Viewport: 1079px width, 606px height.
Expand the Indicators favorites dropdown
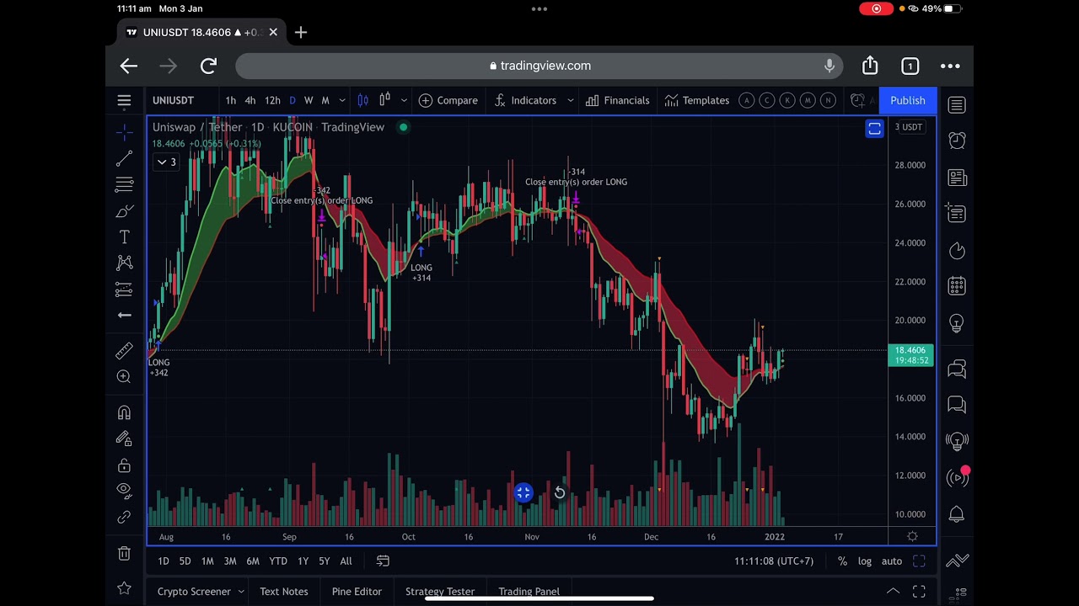[x=570, y=100]
